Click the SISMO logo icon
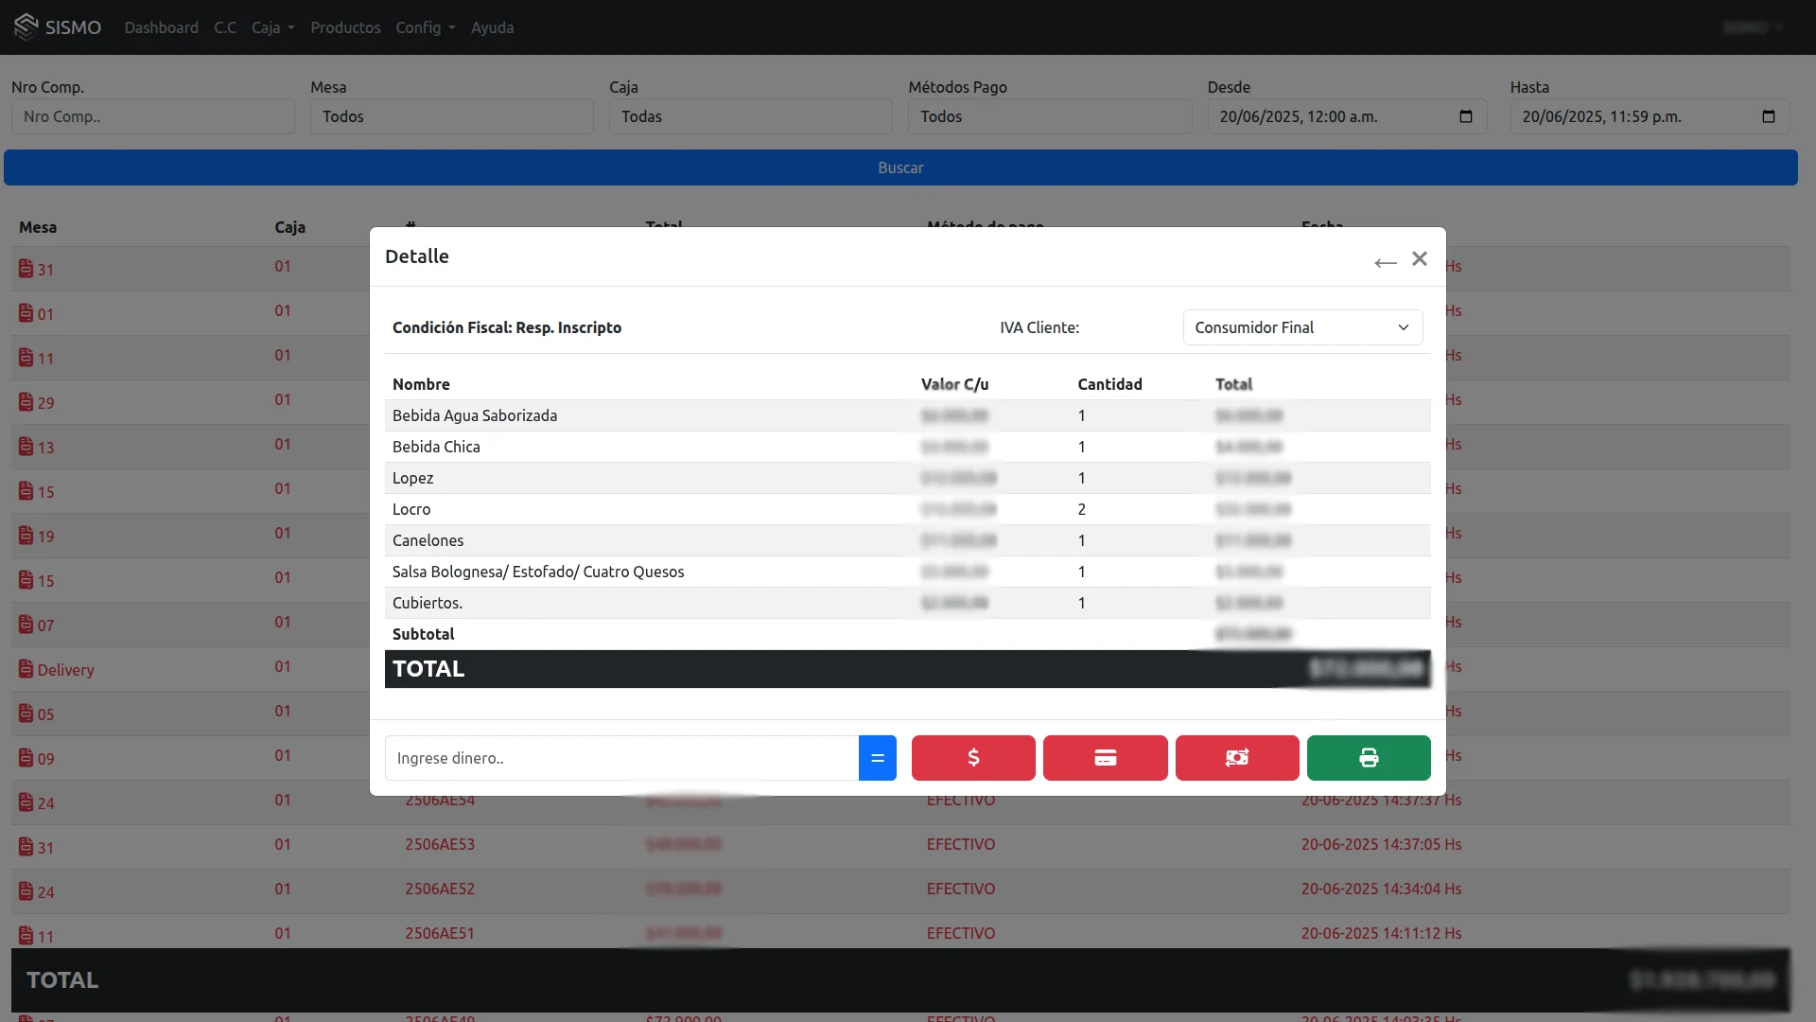Screen dimensions: 1816x1022 tap(26, 26)
